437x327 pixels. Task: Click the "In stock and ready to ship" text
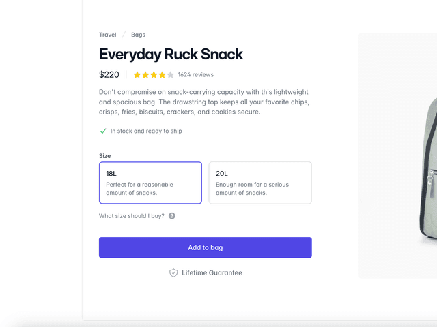[146, 131]
